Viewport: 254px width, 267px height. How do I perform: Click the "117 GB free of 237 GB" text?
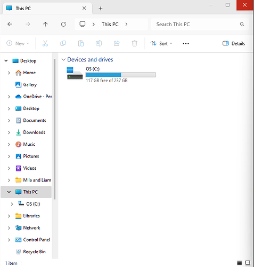point(106,81)
